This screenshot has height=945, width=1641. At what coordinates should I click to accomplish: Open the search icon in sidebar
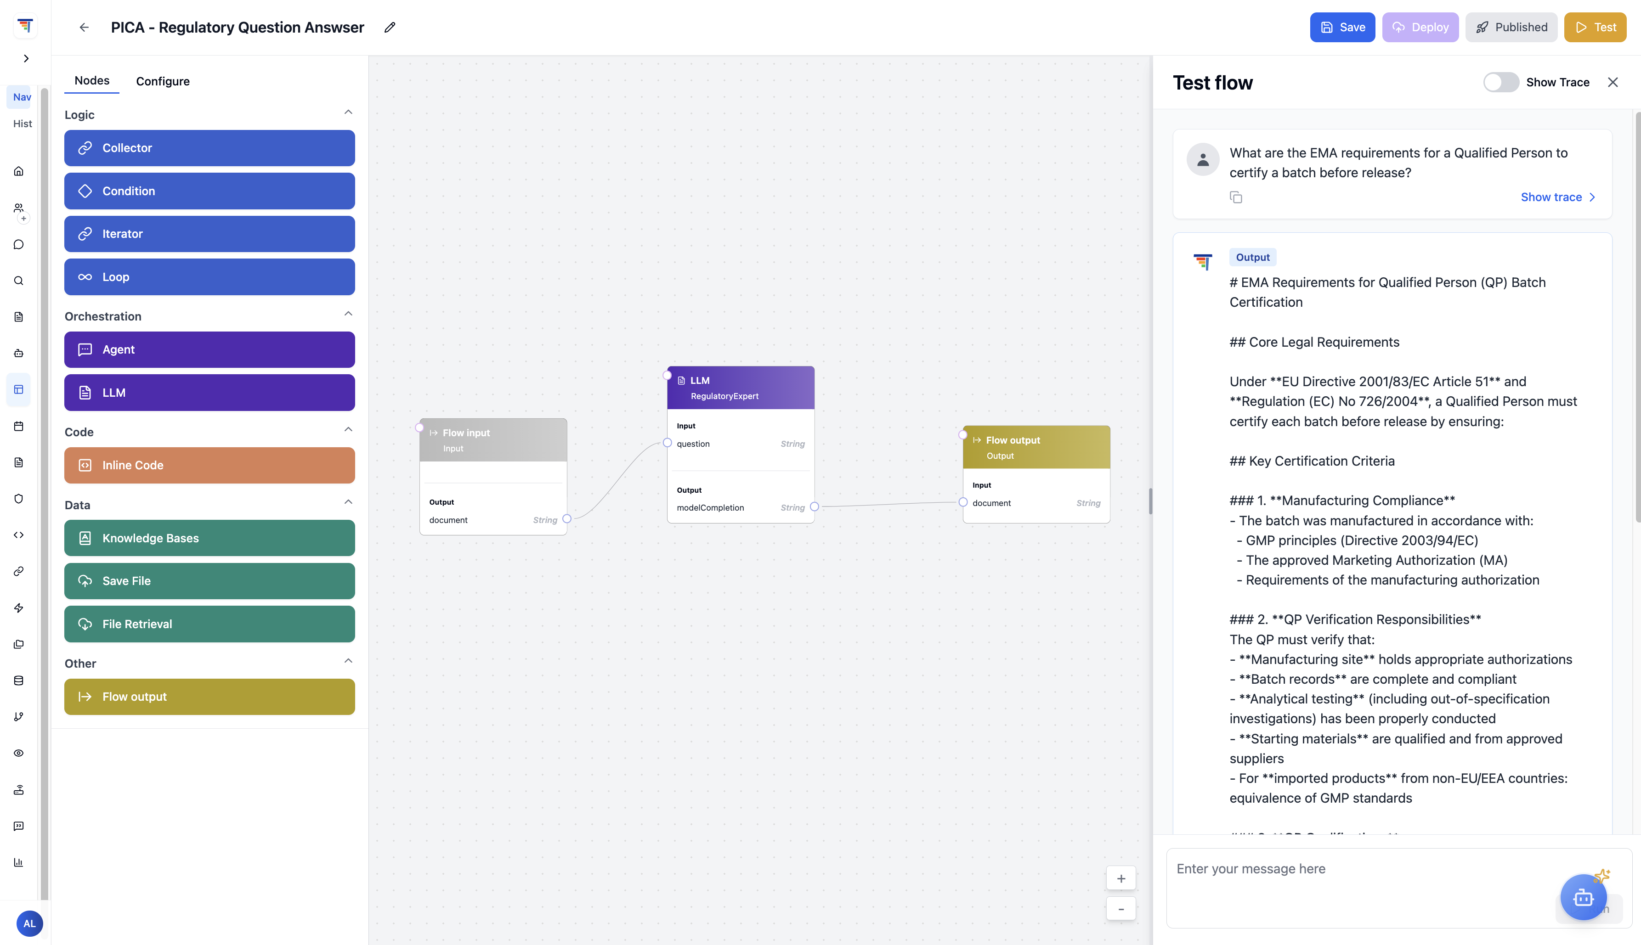pos(19,281)
